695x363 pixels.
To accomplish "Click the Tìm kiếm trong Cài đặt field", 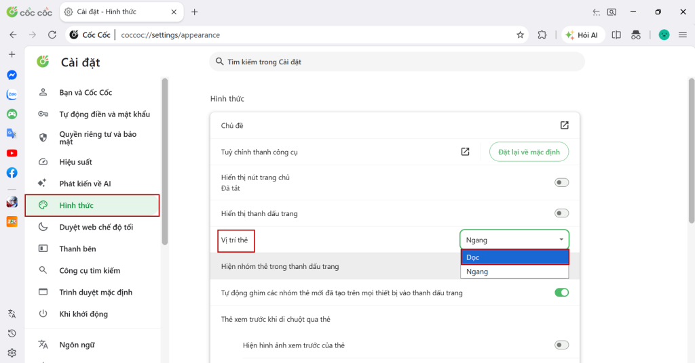I will click(396, 62).
